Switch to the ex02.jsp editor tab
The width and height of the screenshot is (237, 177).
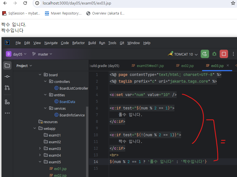click(185, 66)
